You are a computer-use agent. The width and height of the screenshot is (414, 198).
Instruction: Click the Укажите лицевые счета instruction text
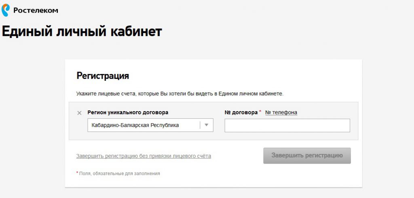pyautogui.click(x=180, y=94)
